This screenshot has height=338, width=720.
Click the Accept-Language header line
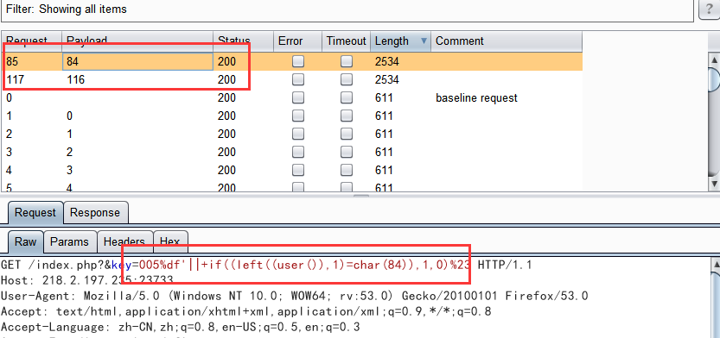(x=181, y=327)
